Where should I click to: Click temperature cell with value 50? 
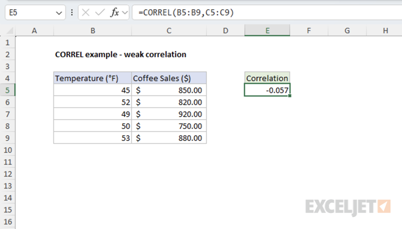click(x=92, y=126)
